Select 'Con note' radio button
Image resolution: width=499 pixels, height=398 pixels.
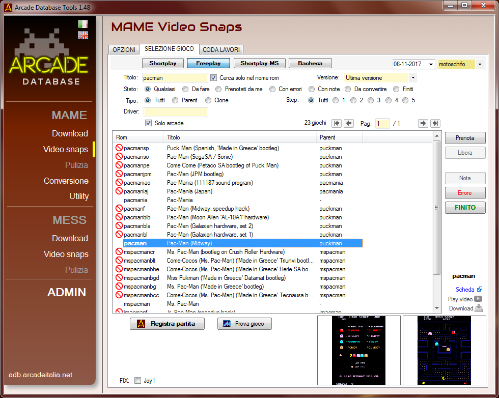[312, 89]
